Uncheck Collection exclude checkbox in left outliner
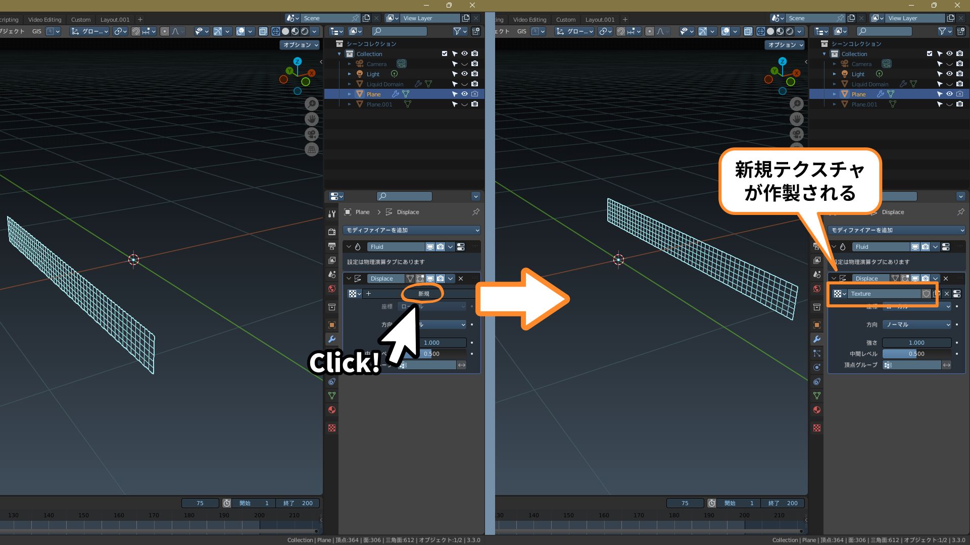Image resolution: width=970 pixels, height=545 pixels. point(445,53)
